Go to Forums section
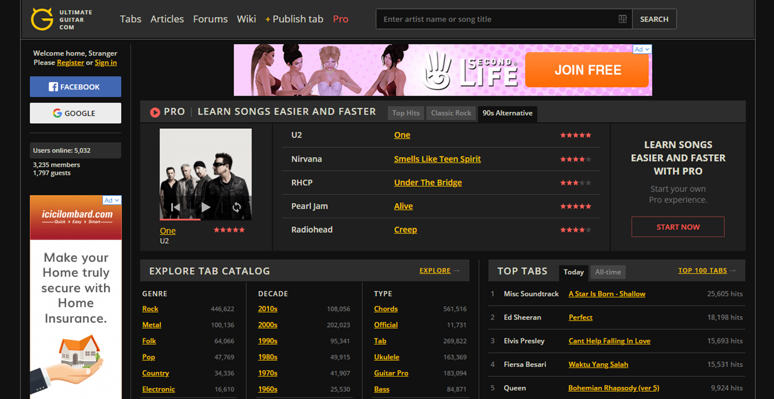The width and height of the screenshot is (774, 399). (210, 19)
